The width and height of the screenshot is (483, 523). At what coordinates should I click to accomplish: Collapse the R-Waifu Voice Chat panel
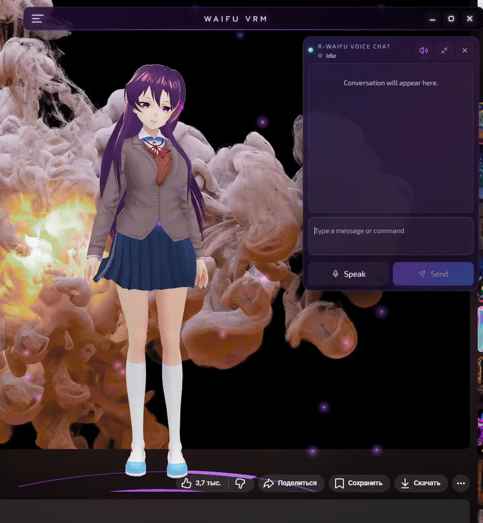point(444,51)
